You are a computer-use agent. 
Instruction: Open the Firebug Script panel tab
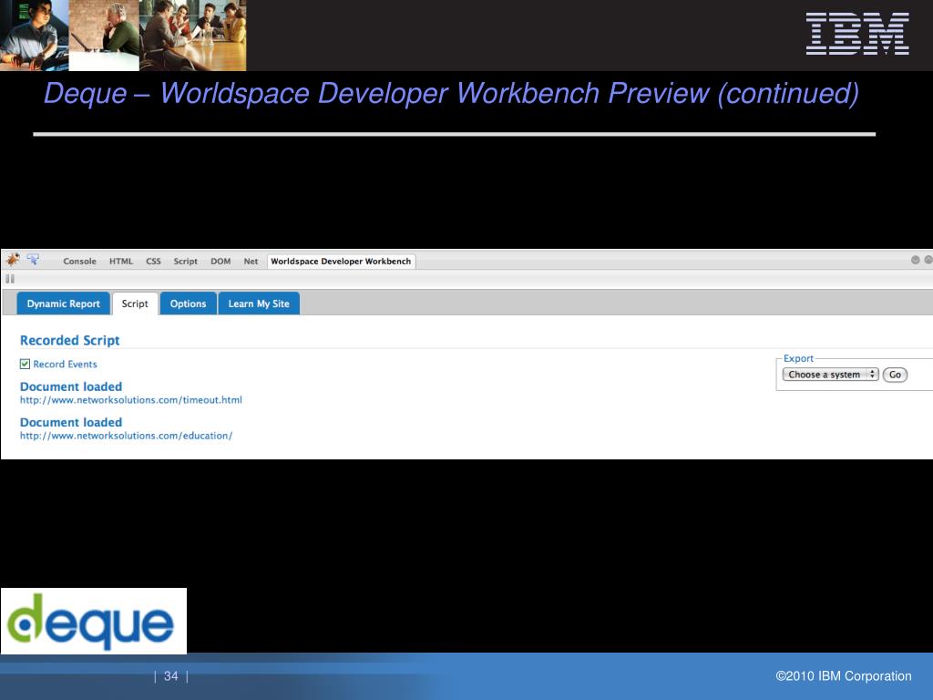click(x=185, y=262)
